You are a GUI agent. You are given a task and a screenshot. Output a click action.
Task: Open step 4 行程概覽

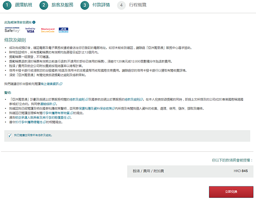(x=132, y=5)
